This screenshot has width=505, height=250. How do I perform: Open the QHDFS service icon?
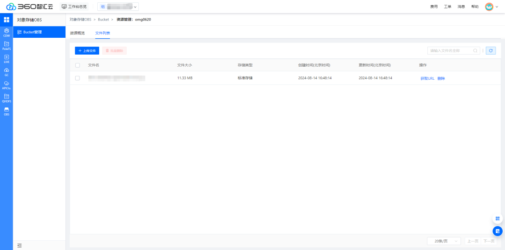coord(7,98)
